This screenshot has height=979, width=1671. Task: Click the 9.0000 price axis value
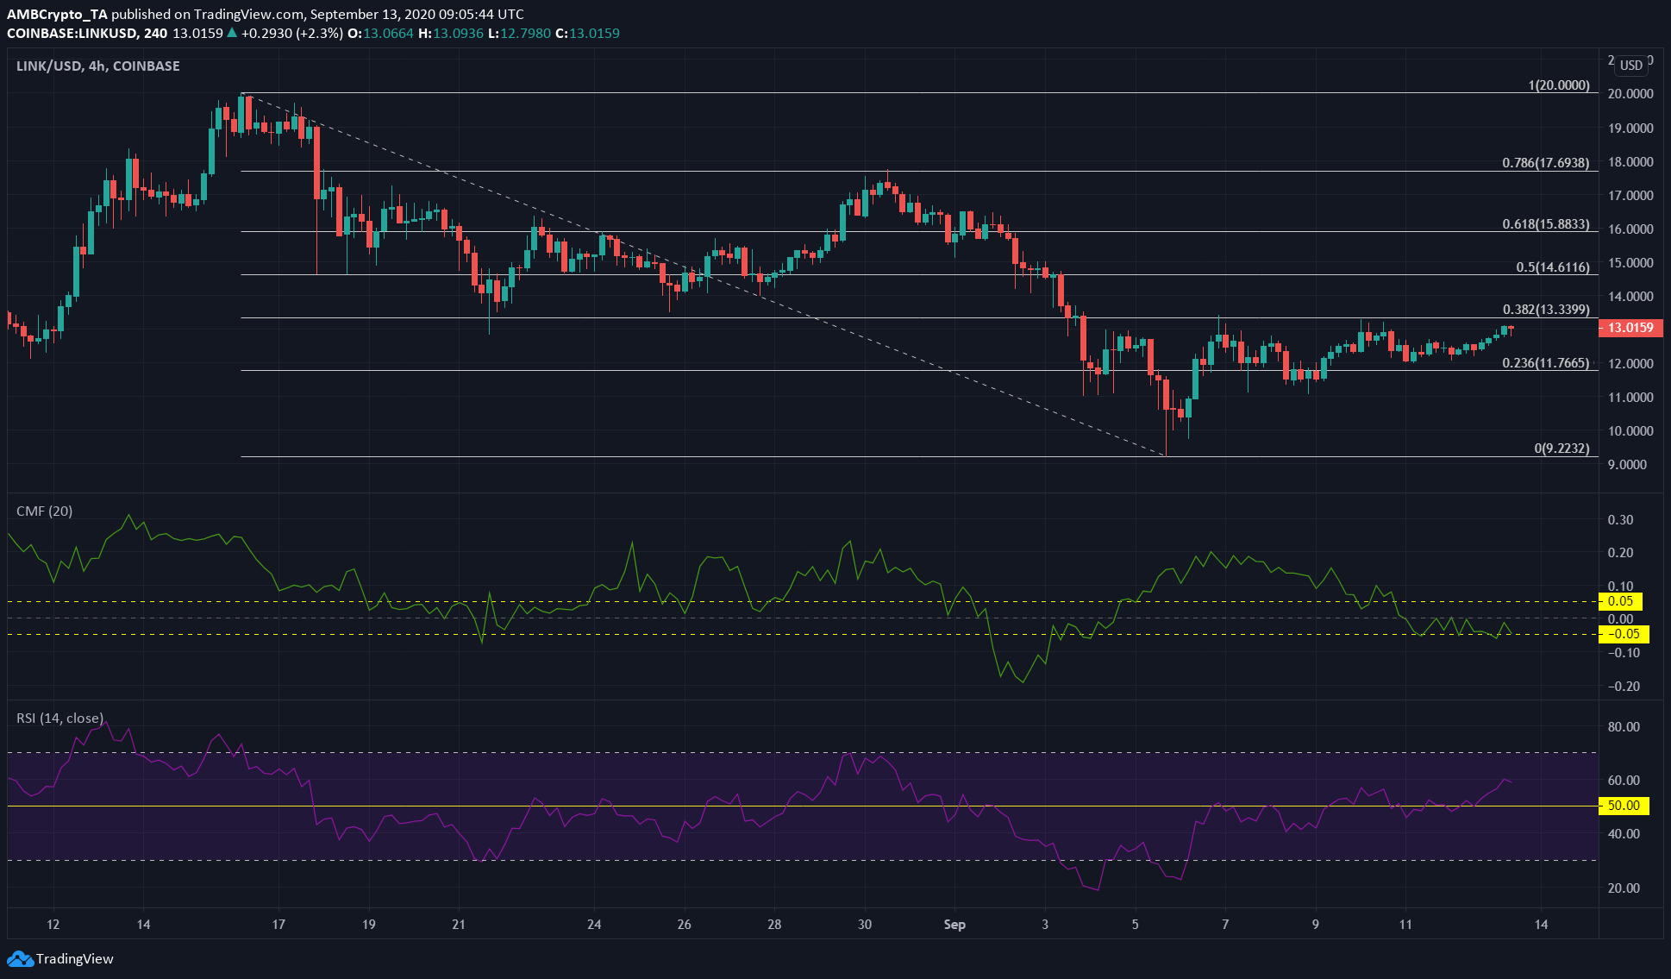pyautogui.click(x=1627, y=464)
